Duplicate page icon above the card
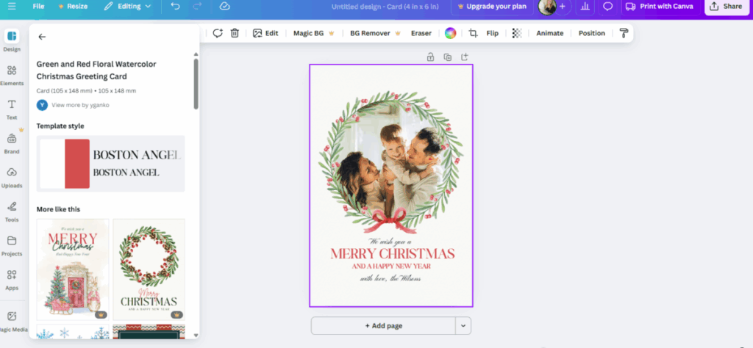Image resolution: width=753 pixels, height=348 pixels. point(448,57)
